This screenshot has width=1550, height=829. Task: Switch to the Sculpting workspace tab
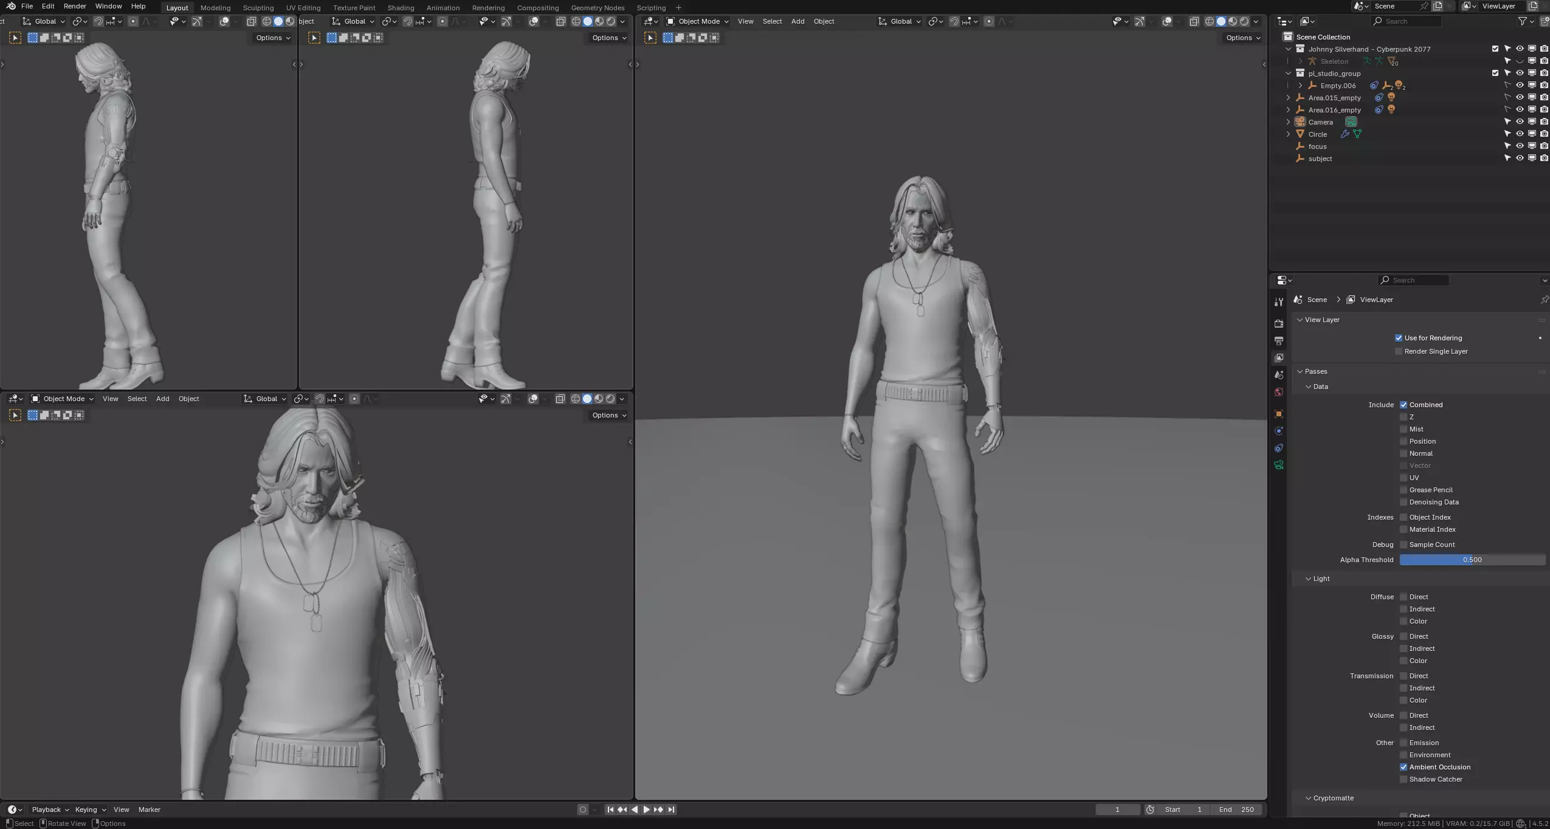coord(258,8)
